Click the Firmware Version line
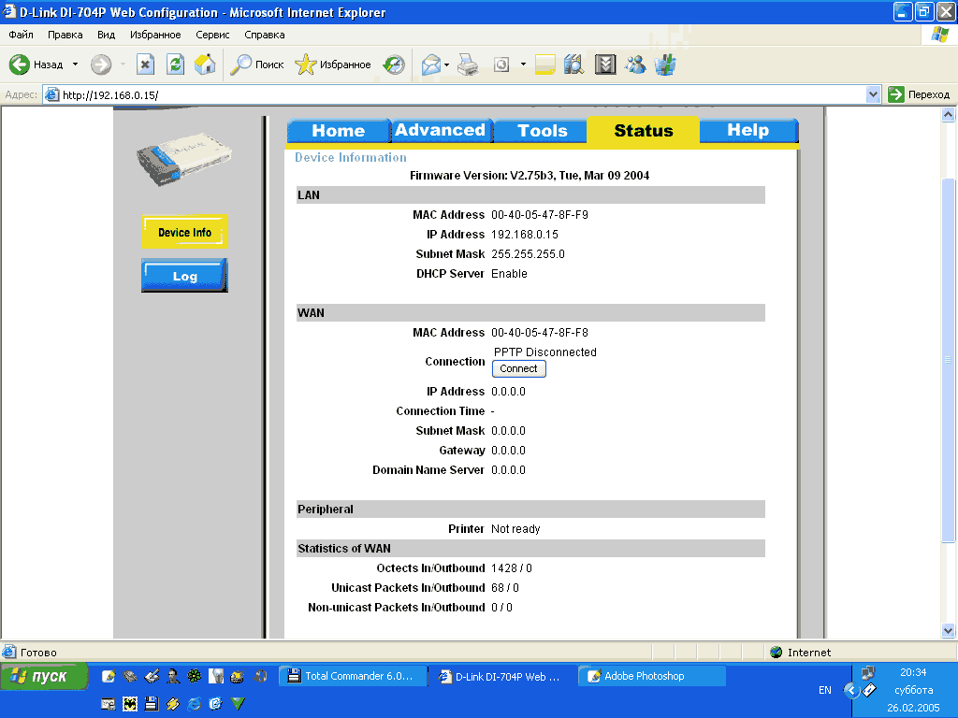The width and height of the screenshot is (958, 718). pyautogui.click(x=530, y=176)
